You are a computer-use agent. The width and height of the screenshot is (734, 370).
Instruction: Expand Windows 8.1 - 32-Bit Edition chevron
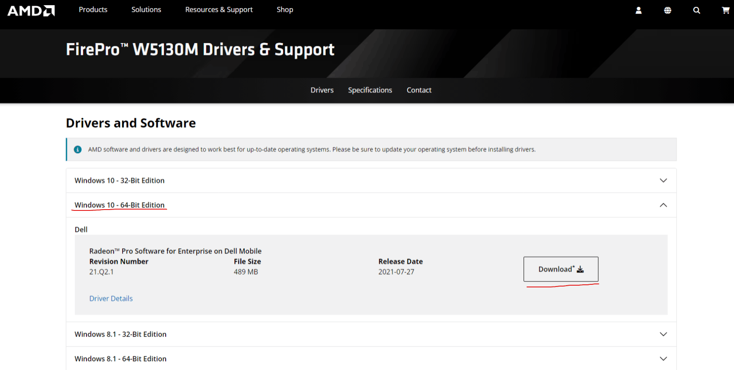click(x=663, y=334)
